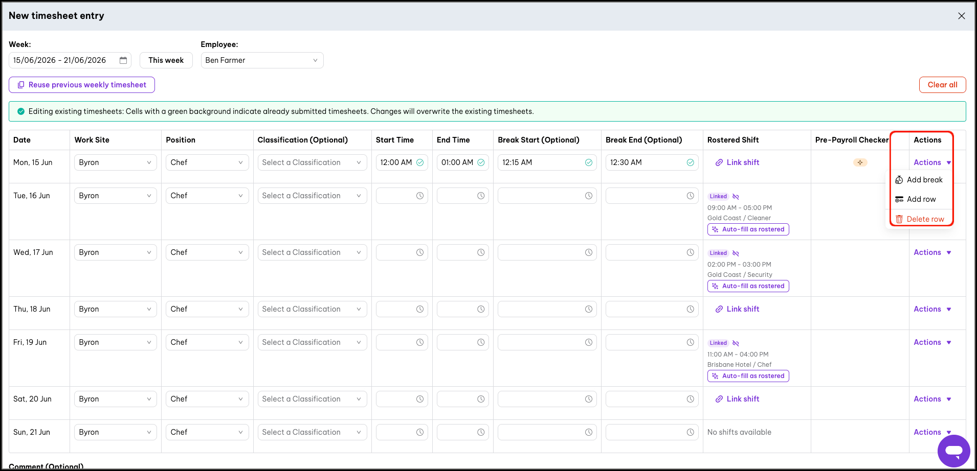977x471 pixels.
Task: Click the unlink icon on Wed, 17 Jun shift
Action: 736,253
